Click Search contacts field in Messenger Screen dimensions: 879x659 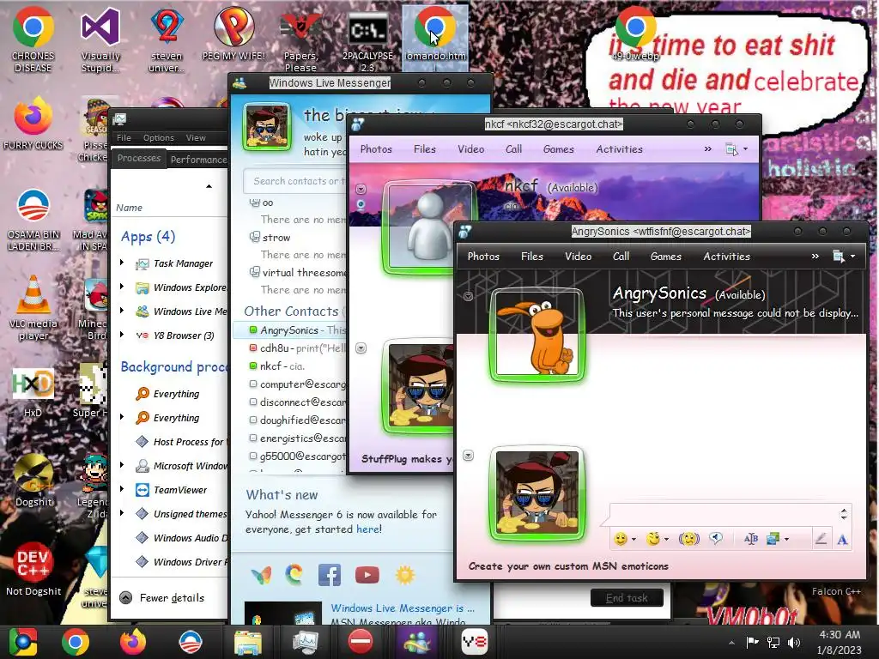[296, 181]
